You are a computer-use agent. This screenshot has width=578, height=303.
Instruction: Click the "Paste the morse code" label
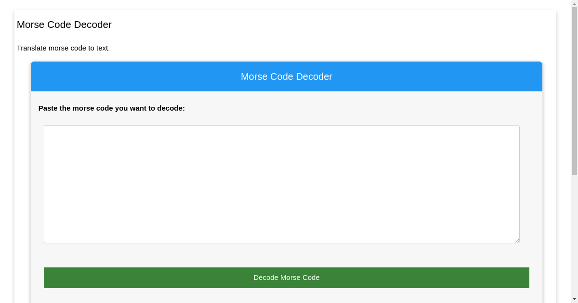point(112,108)
